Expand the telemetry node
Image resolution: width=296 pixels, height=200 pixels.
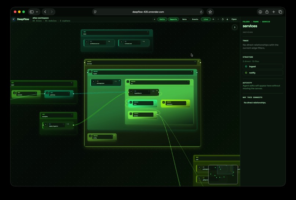tap(163, 102)
